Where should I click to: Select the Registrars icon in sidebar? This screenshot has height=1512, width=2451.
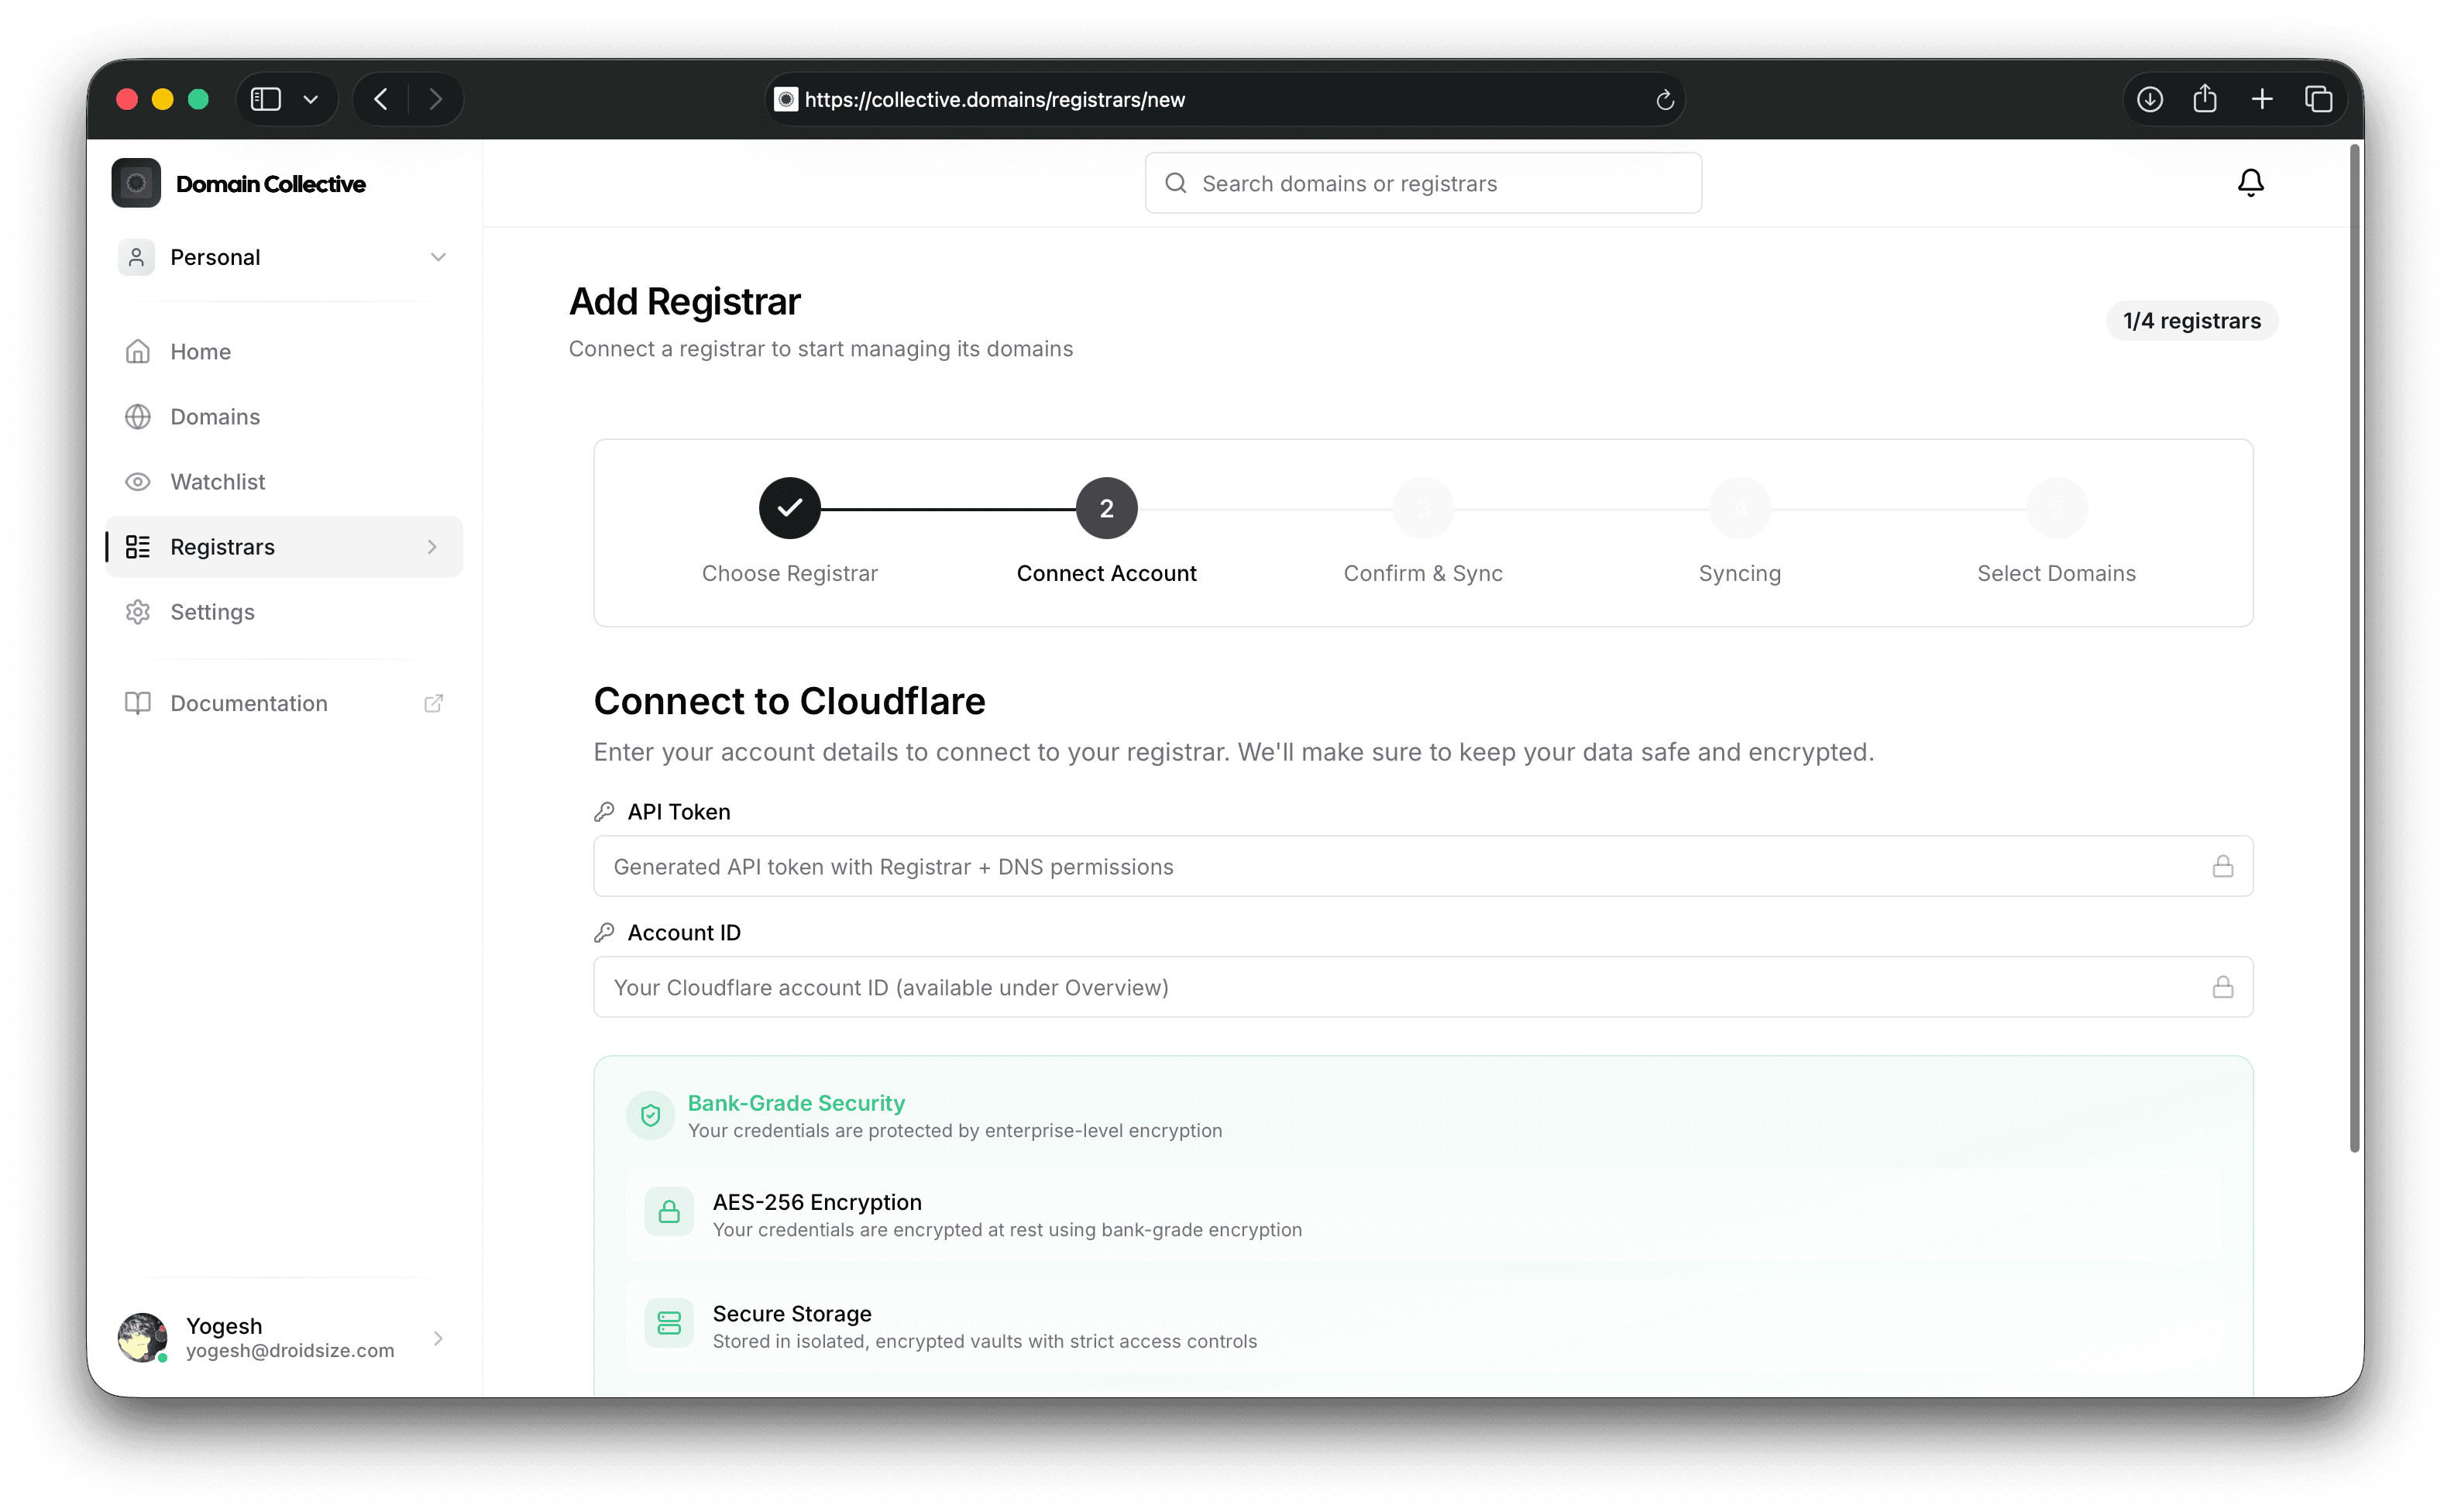click(x=137, y=546)
